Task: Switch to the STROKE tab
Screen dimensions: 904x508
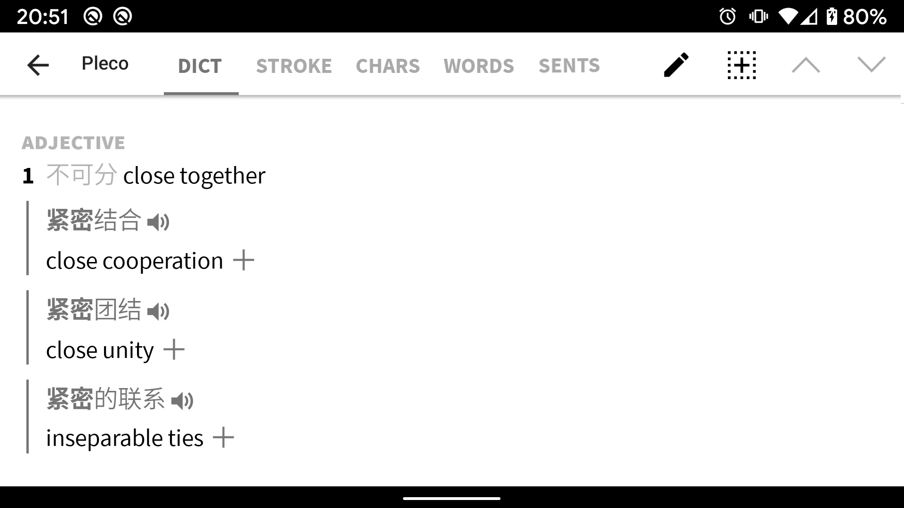Action: pos(294,66)
